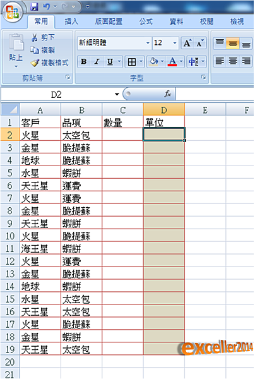
Task: Select header cell 客戶
Action: [x=40, y=123]
